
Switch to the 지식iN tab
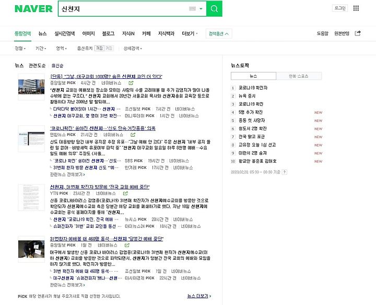(128, 33)
